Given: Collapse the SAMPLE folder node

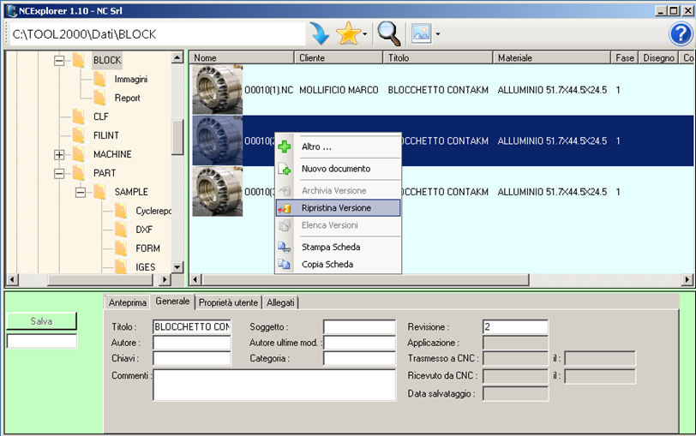Looking at the screenshot, I should 81,192.
